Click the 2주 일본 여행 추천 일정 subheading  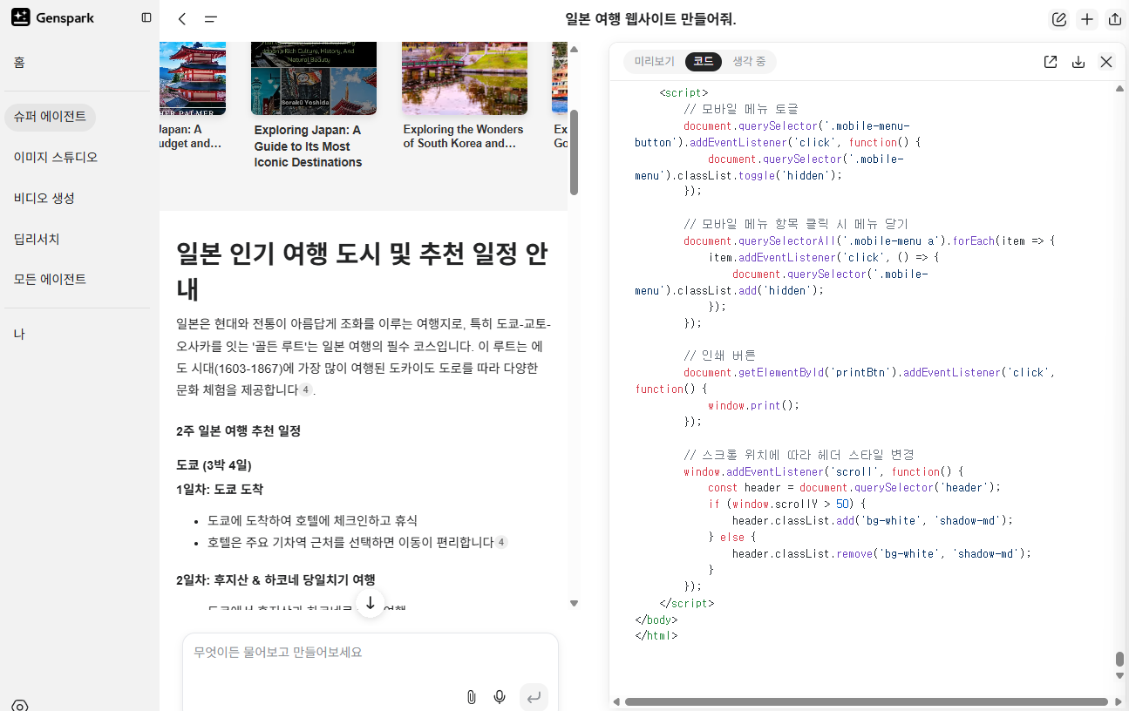point(238,431)
